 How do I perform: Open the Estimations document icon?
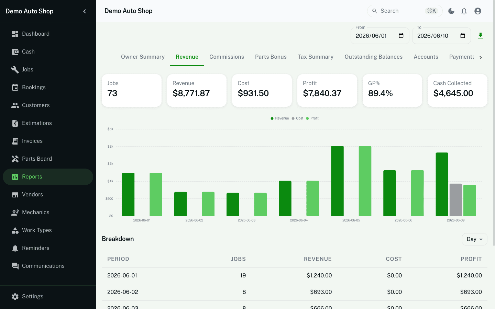click(x=15, y=123)
